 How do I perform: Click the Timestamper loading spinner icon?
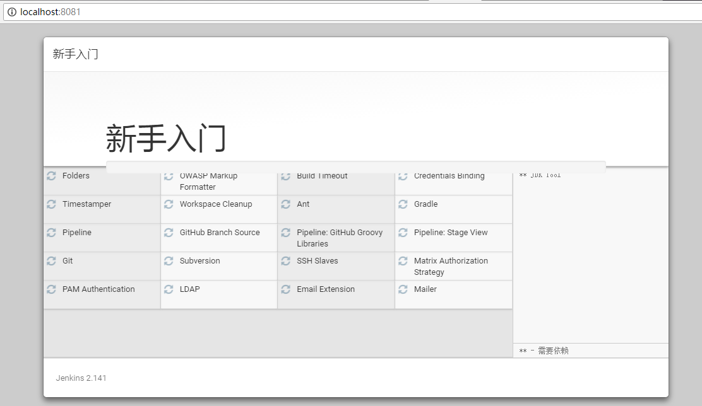pos(51,204)
